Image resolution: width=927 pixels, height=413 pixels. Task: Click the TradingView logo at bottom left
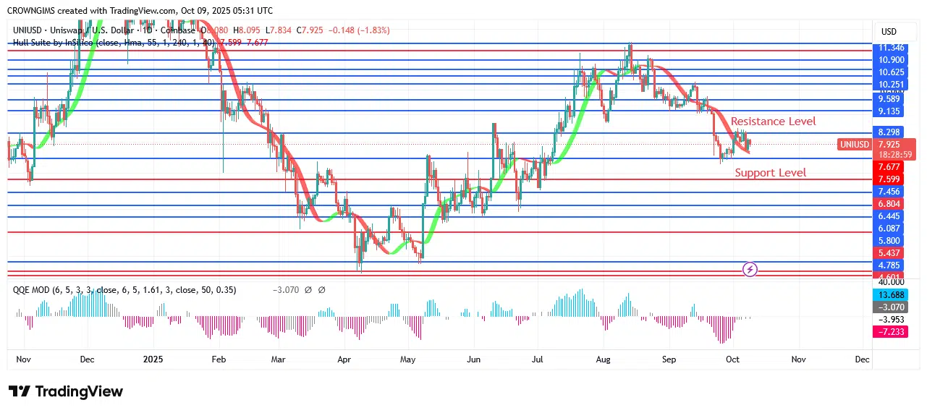point(66,391)
